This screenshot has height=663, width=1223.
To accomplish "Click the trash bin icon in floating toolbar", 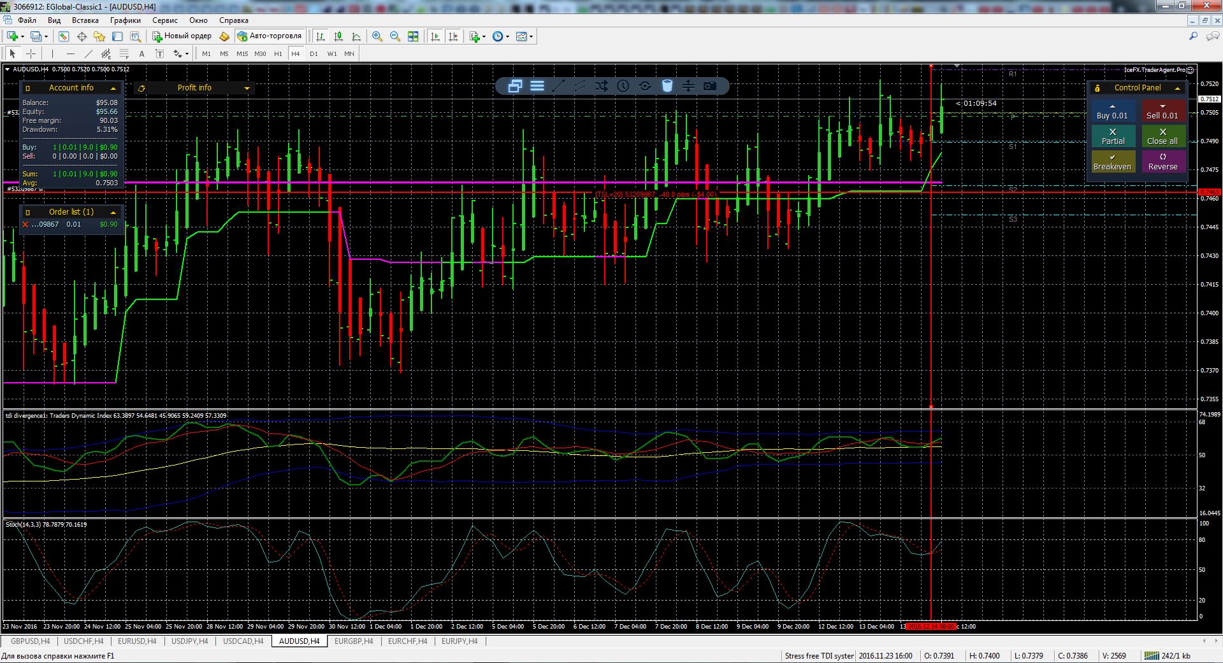I will tap(667, 86).
